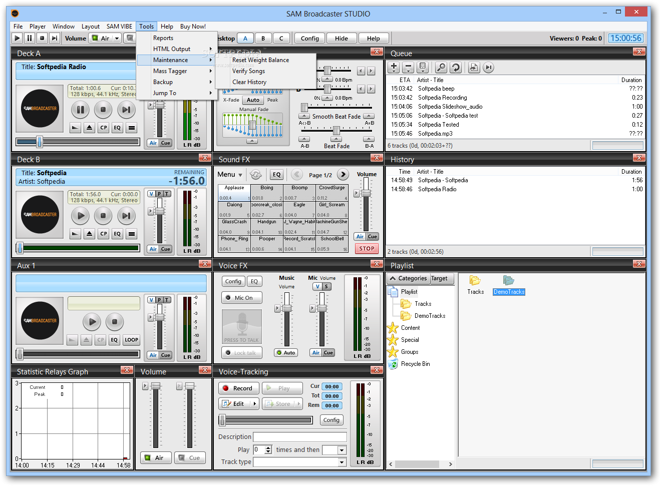Open the Air volume dropdown arrow in toolbar

click(x=117, y=38)
